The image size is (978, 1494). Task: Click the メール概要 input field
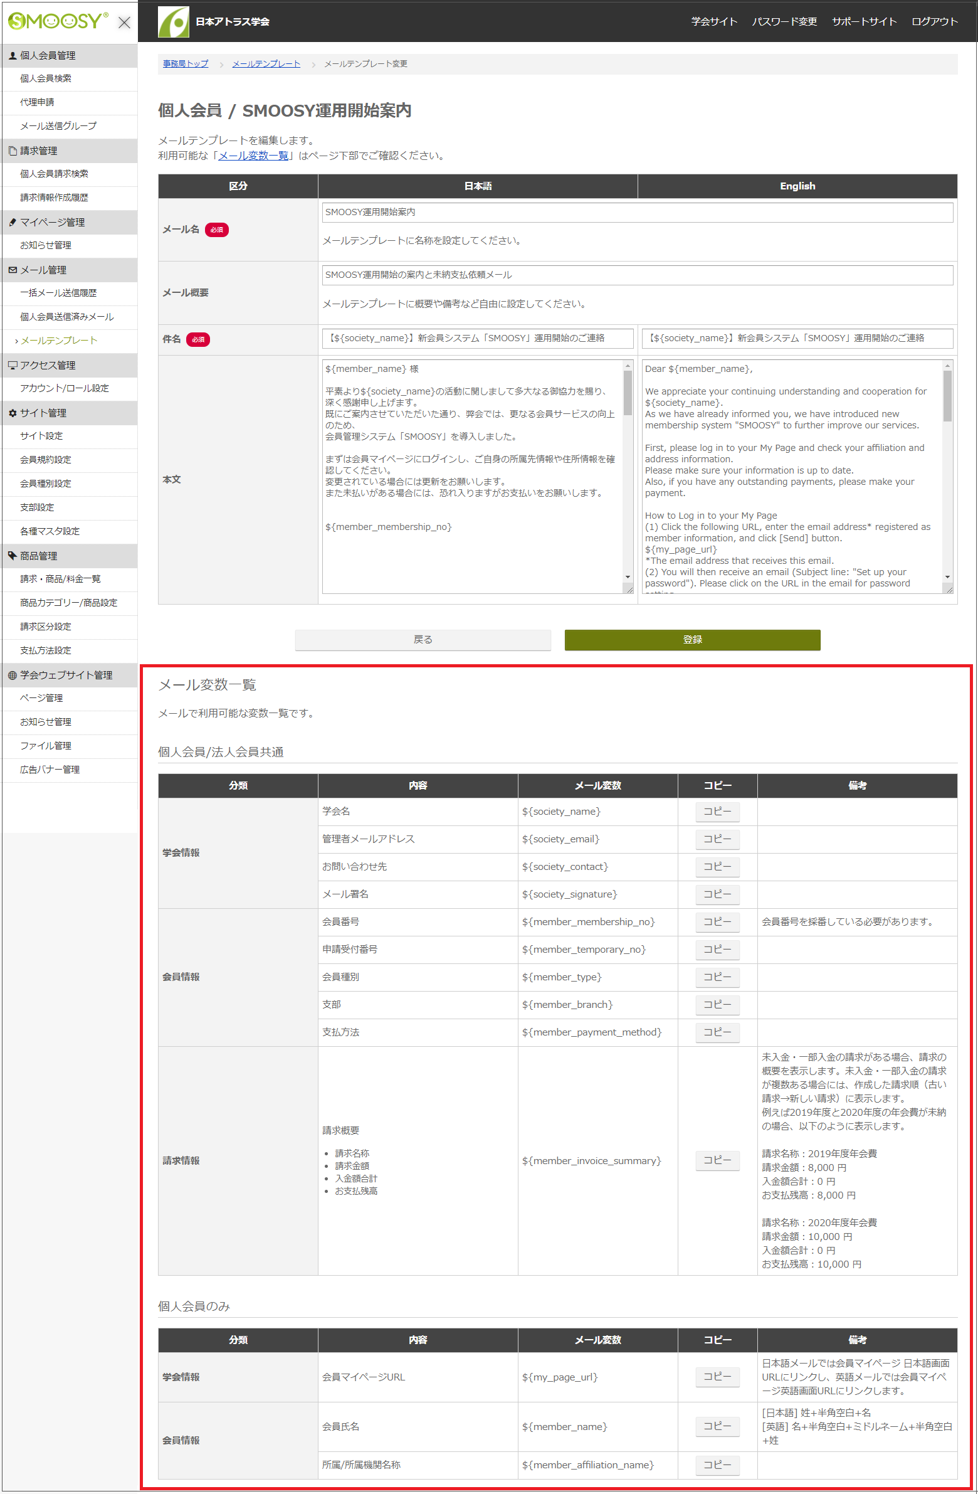tap(638, 275)
